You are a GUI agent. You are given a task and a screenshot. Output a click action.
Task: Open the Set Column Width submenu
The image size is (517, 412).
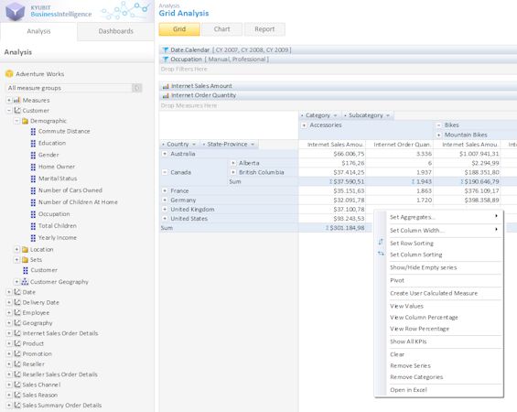tap(445, 230)
